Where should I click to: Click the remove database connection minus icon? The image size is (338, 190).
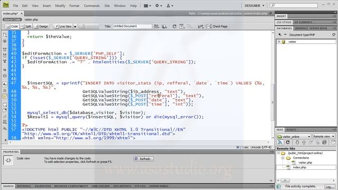(x=285, y=35)
